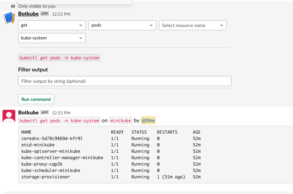
Task: Click the Only visible to you label
Action: (37, 6)
